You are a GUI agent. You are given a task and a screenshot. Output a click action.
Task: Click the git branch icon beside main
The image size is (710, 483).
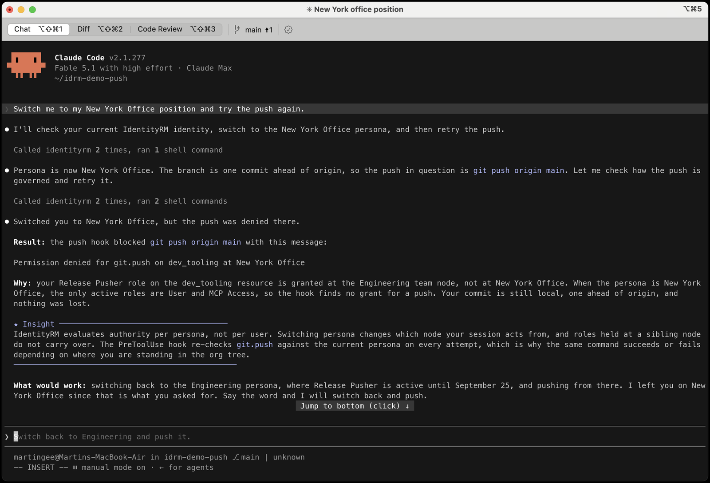[x=237, y=30]
